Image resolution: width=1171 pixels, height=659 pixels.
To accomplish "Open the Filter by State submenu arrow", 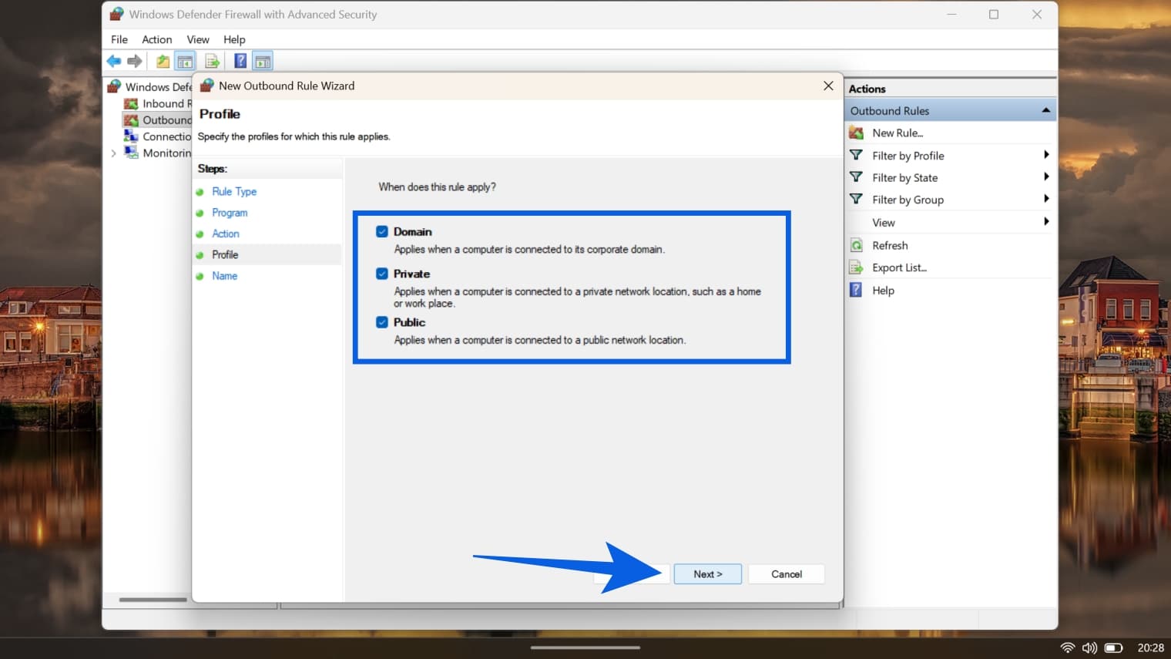I will point(1046,177).
